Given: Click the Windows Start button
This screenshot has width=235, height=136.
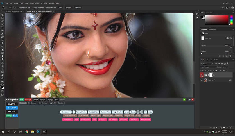Looking at the screenshot, I should tap(3, 132).
